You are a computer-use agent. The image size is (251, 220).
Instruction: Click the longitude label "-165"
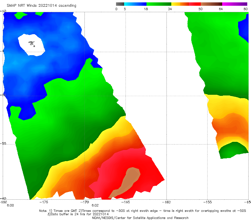point(125,202)
